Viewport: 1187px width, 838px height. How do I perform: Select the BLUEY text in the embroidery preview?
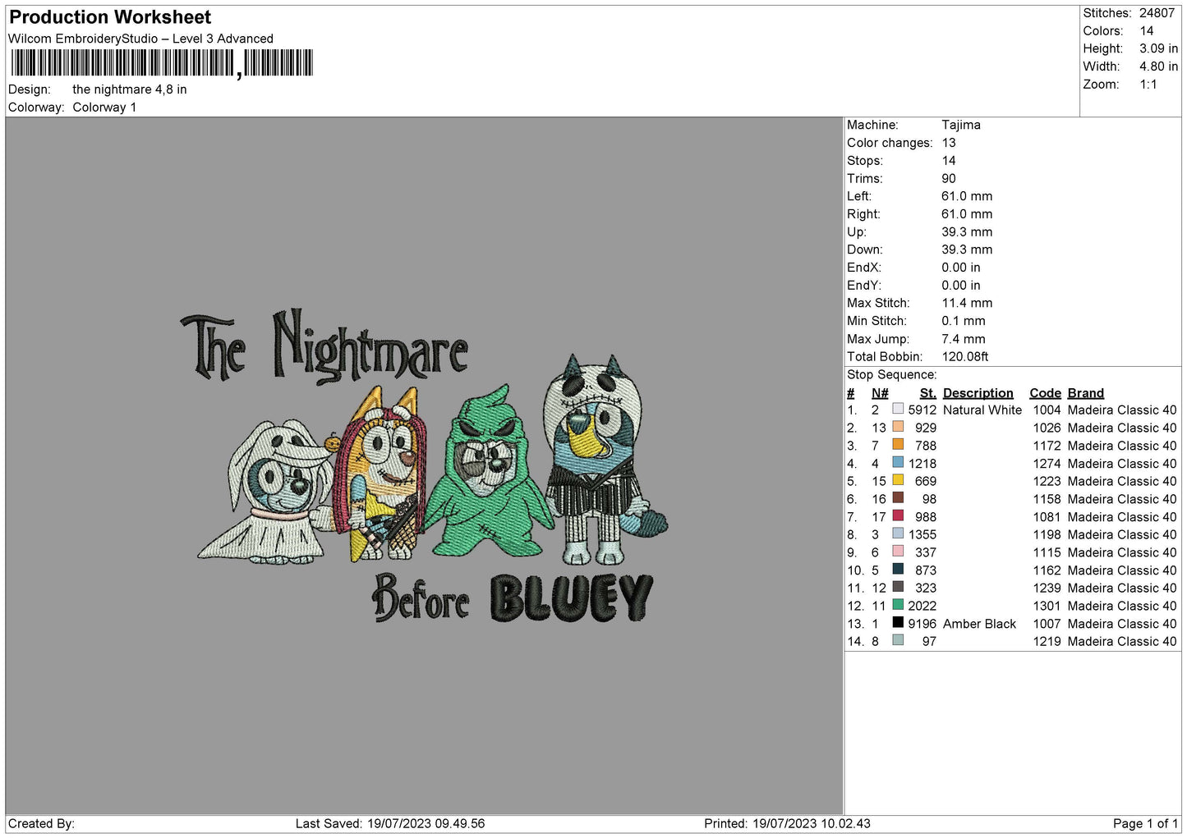(x=571, y=599)
